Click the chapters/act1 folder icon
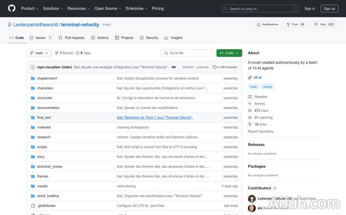 [33, 78]
